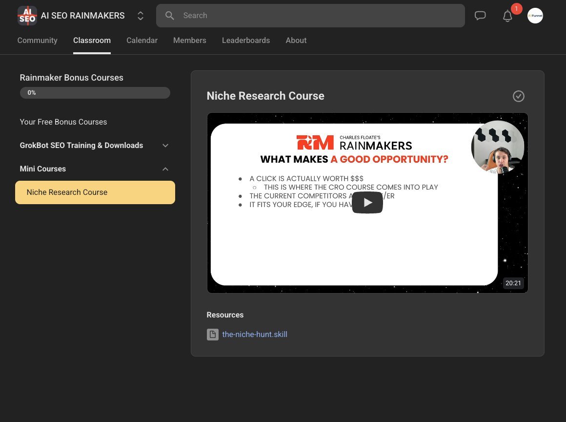Select GrokBot SEO Training & Downloads section
Viewport: 566px width, 422px height.
81,146
